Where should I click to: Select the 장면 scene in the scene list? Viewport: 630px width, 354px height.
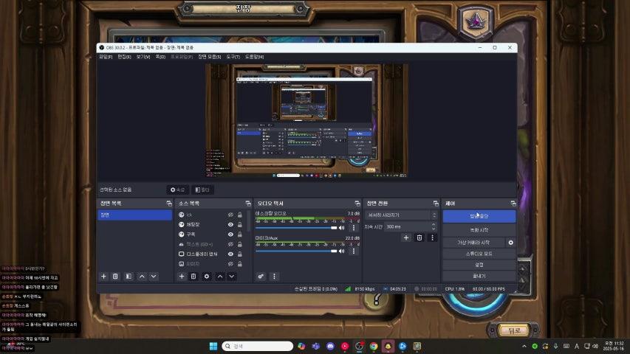pyautogui.click(x=134, y=215)
